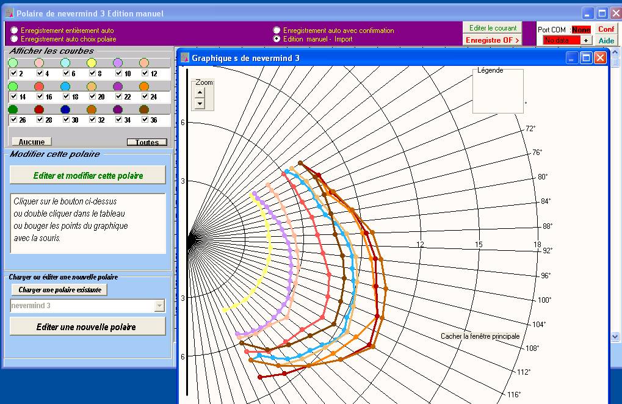Click the dark red swatch above curve 28
Viewport: 622px width, 404px height.
click(x=39, y=109)
